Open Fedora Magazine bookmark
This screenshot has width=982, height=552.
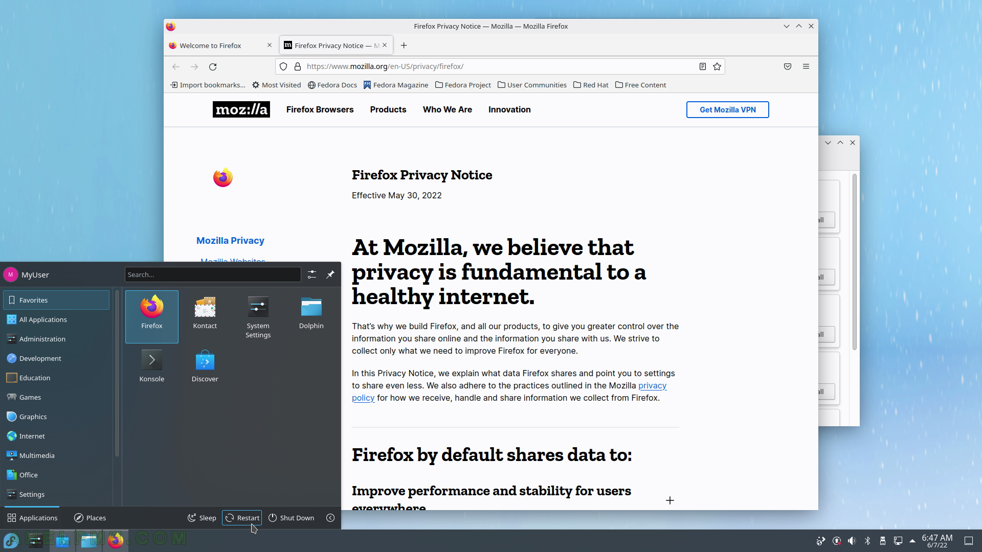click(x=396, y=85)
